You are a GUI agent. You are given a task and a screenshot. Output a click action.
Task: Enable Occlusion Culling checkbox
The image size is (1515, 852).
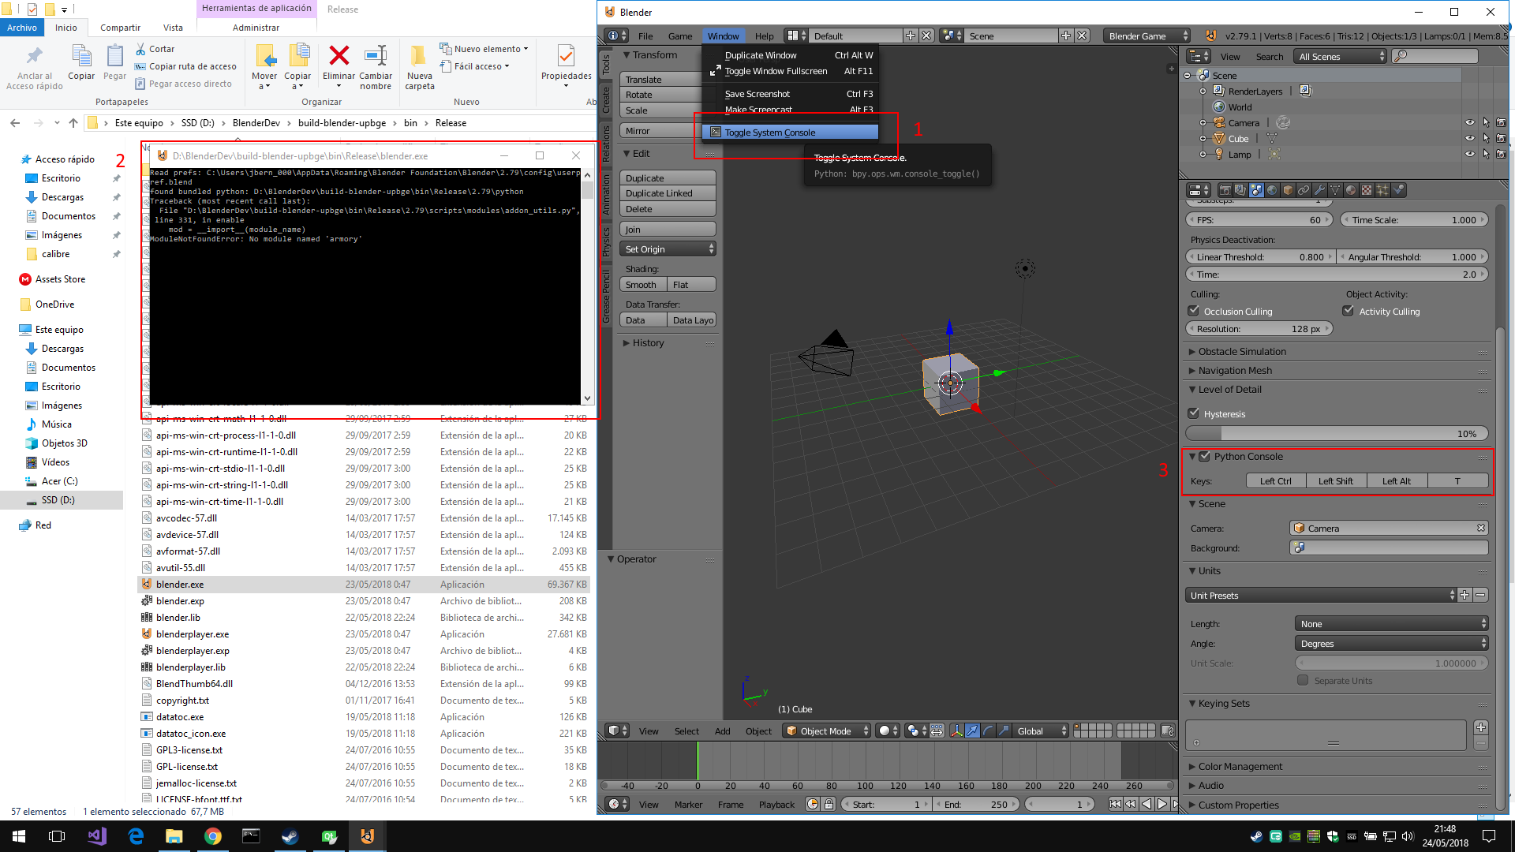pyautogui.click(x=1194, y=311)
